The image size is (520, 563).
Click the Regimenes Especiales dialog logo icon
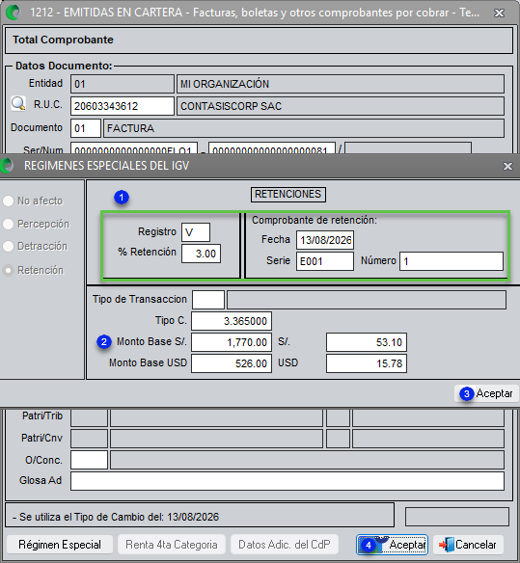pyautogui.click(x=7, y=166)
